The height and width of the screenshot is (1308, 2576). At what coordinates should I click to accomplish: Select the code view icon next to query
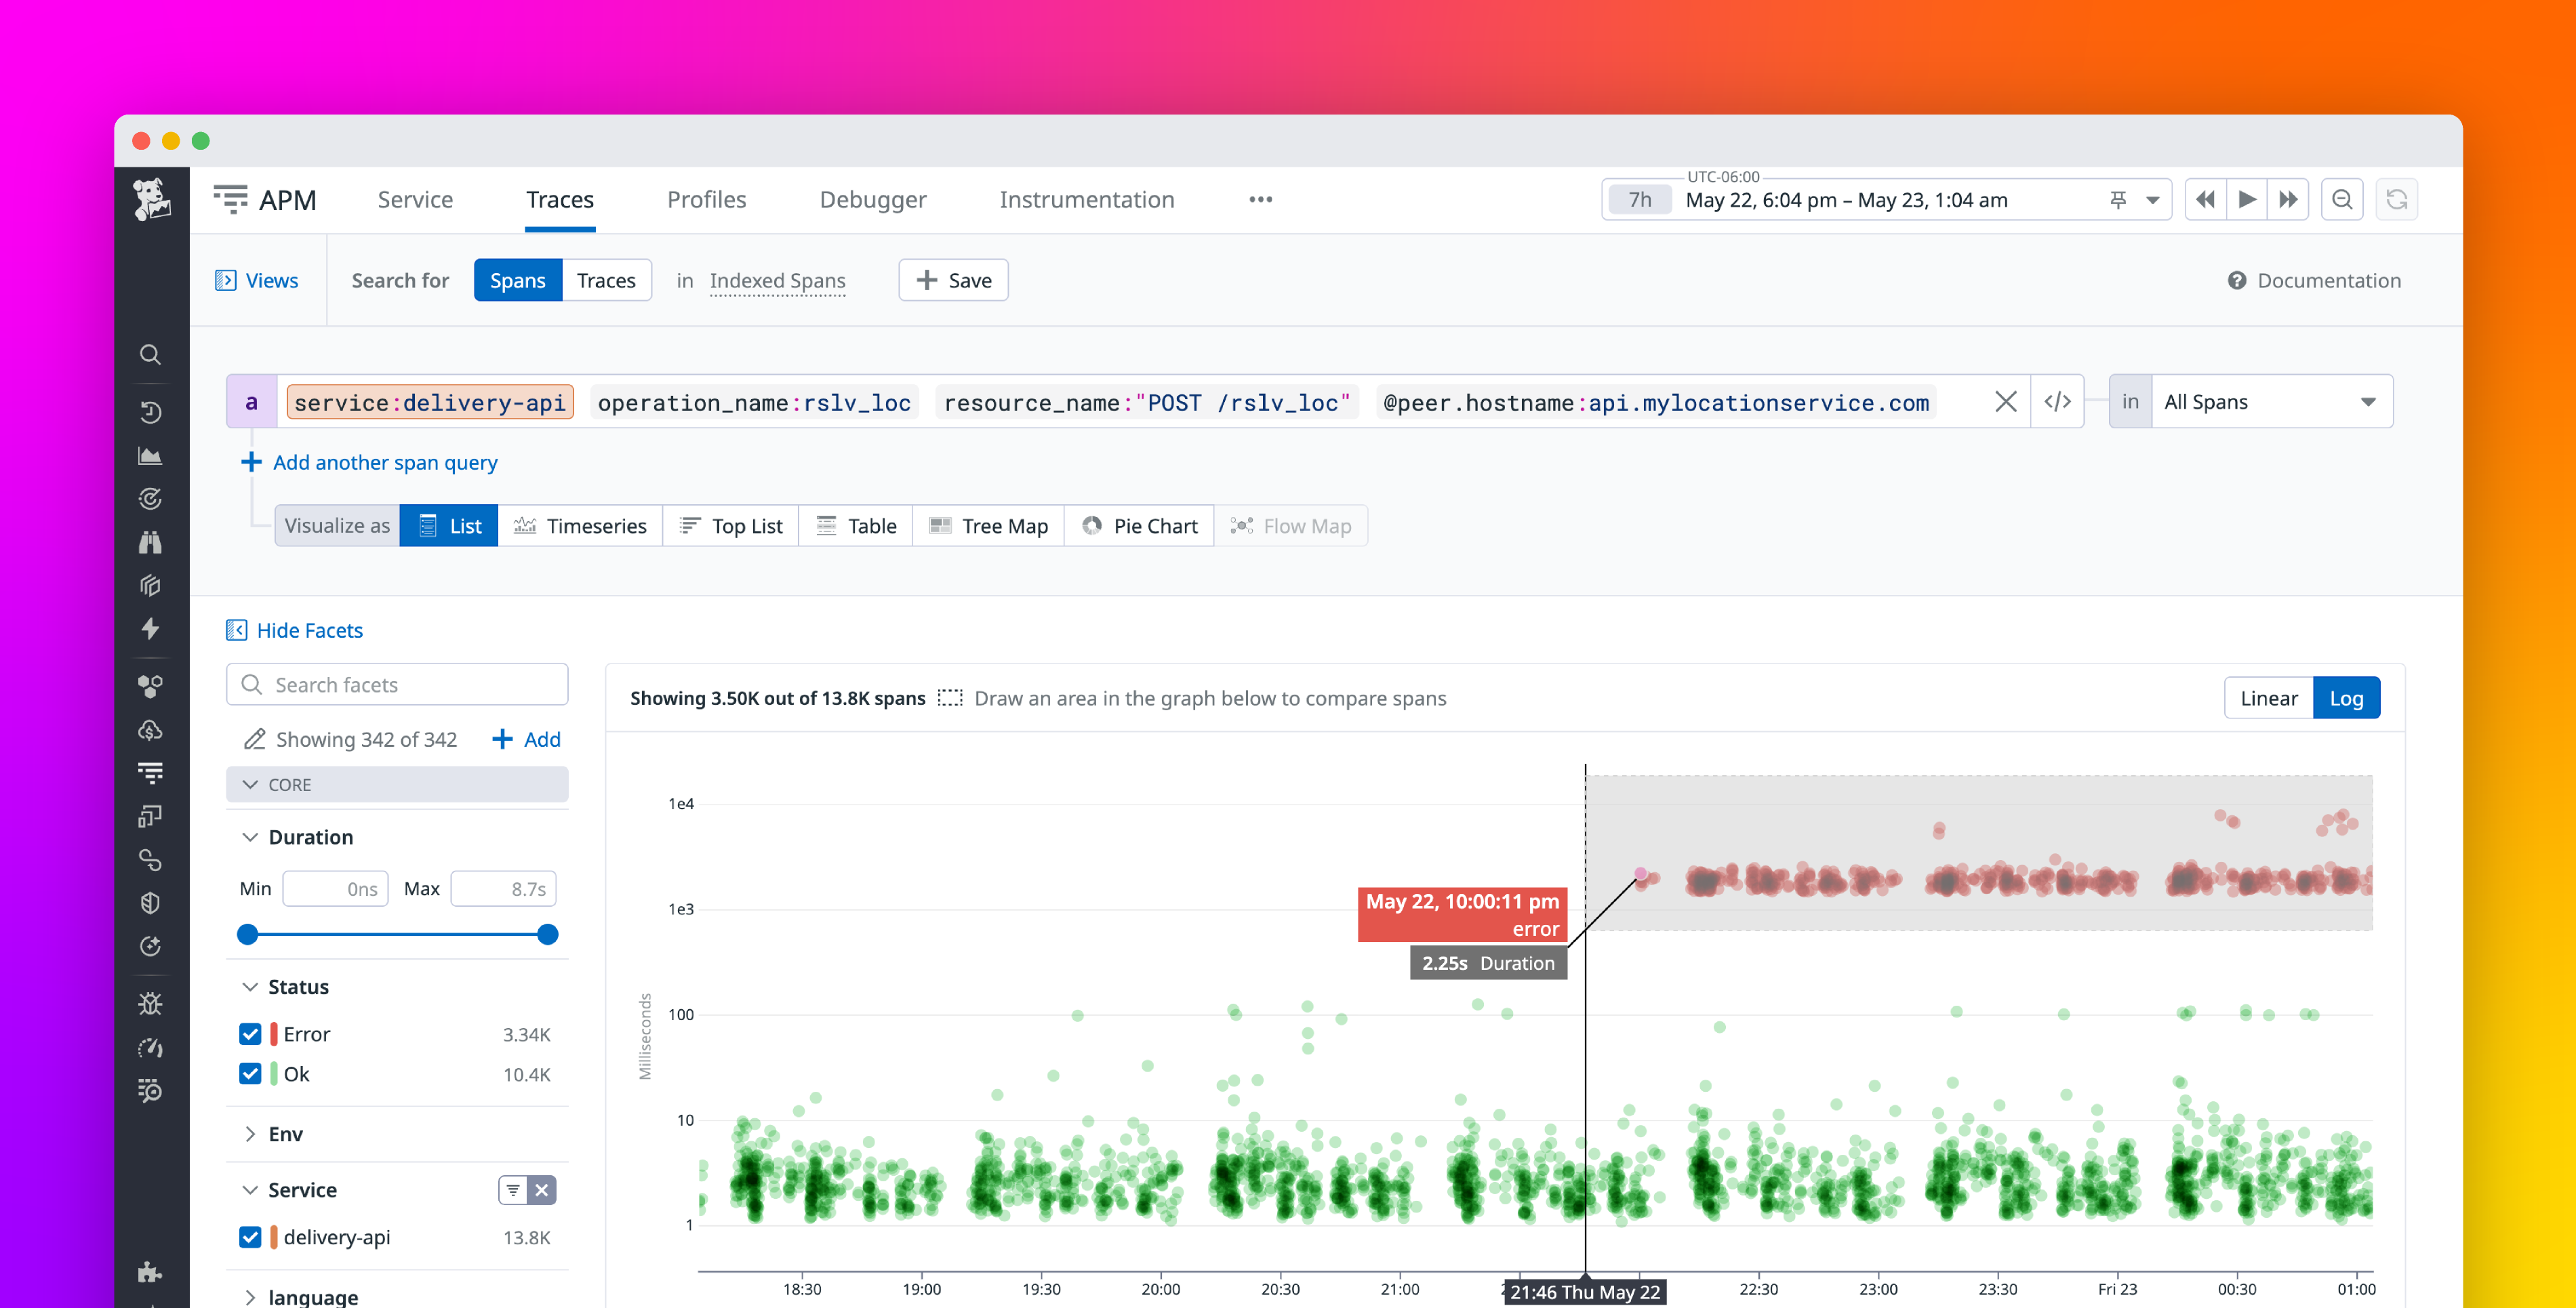pyautogui.click(x=2057, y=401)
